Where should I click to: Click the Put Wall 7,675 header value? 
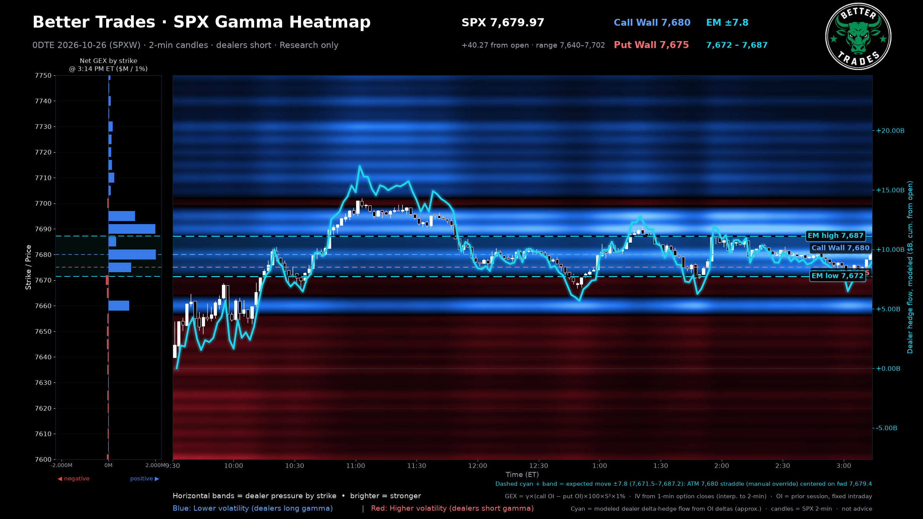pyautogui.click(x=651, y=45)
